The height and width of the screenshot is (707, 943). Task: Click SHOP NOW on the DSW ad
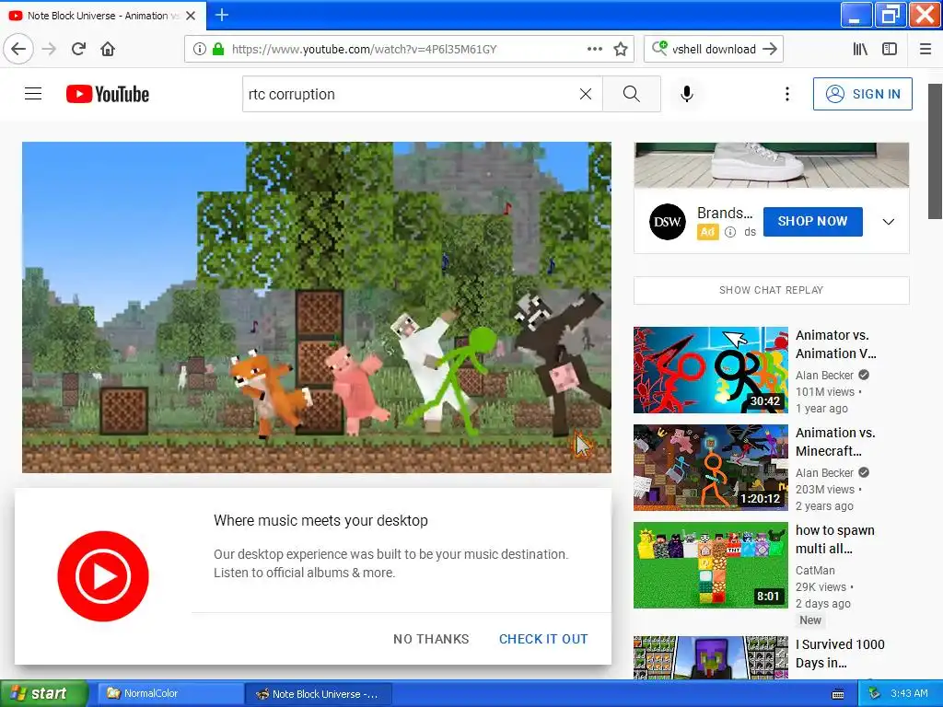click(x=812, y=221)
